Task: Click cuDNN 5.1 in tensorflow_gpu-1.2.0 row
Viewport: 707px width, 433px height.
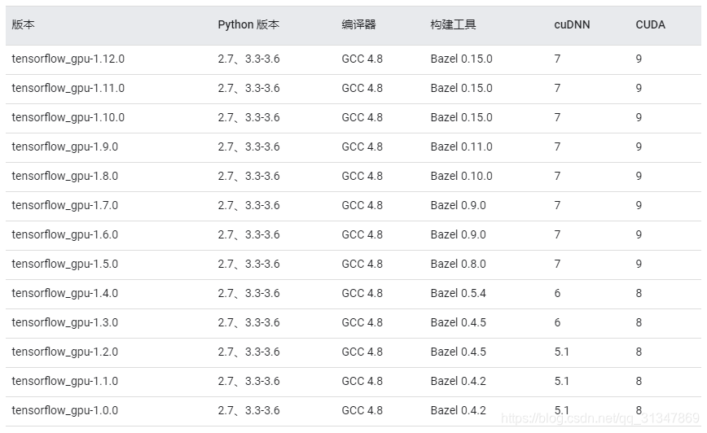Action: click(x=561, y=352)
